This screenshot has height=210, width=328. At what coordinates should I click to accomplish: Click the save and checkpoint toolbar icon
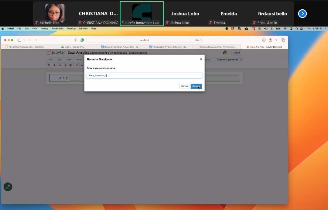coord(49,65)
